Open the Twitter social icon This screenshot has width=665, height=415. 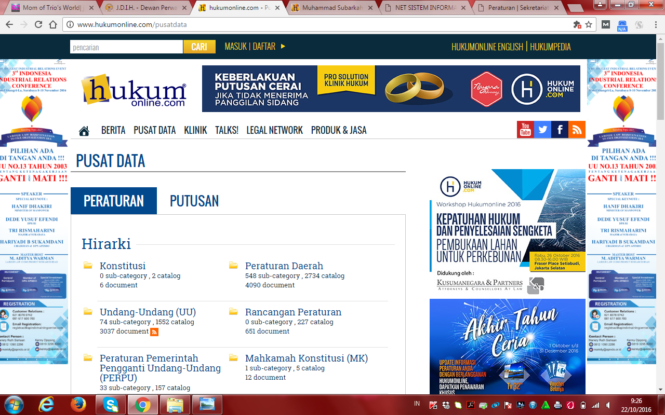tap(542, 130)
